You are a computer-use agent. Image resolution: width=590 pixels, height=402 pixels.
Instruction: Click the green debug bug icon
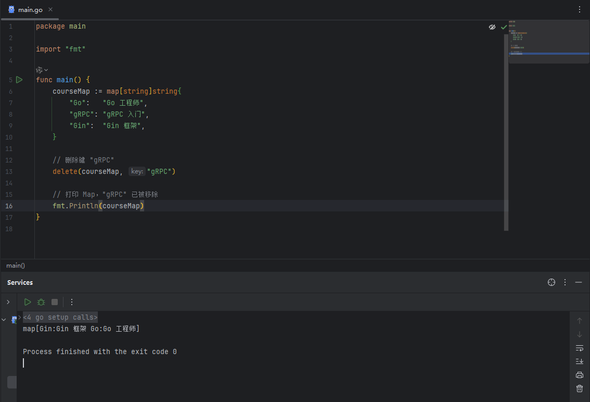click(x=41, y=302)
